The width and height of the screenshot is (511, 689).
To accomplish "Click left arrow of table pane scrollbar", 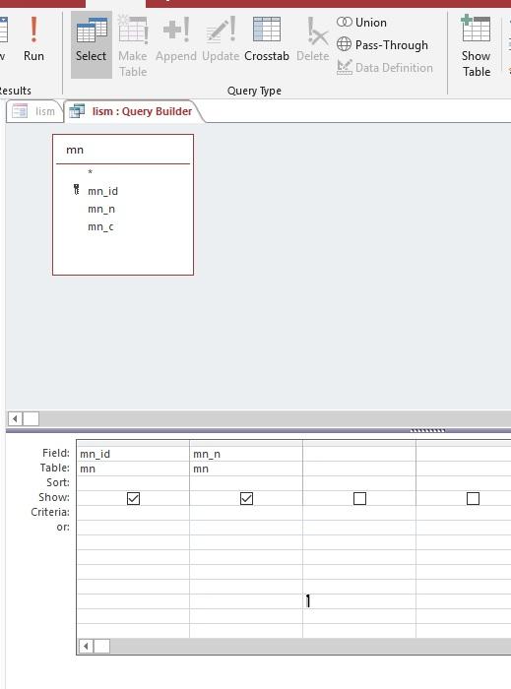I will point(15,418).
